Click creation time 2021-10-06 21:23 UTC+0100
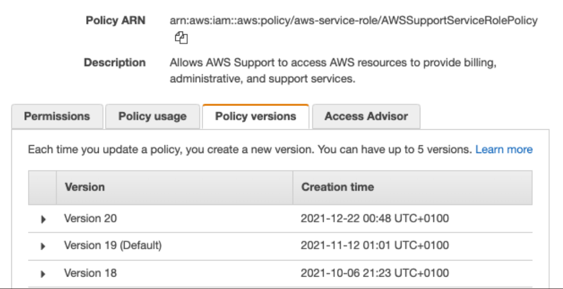Viewport: 563px width, 289px height. 374,273
